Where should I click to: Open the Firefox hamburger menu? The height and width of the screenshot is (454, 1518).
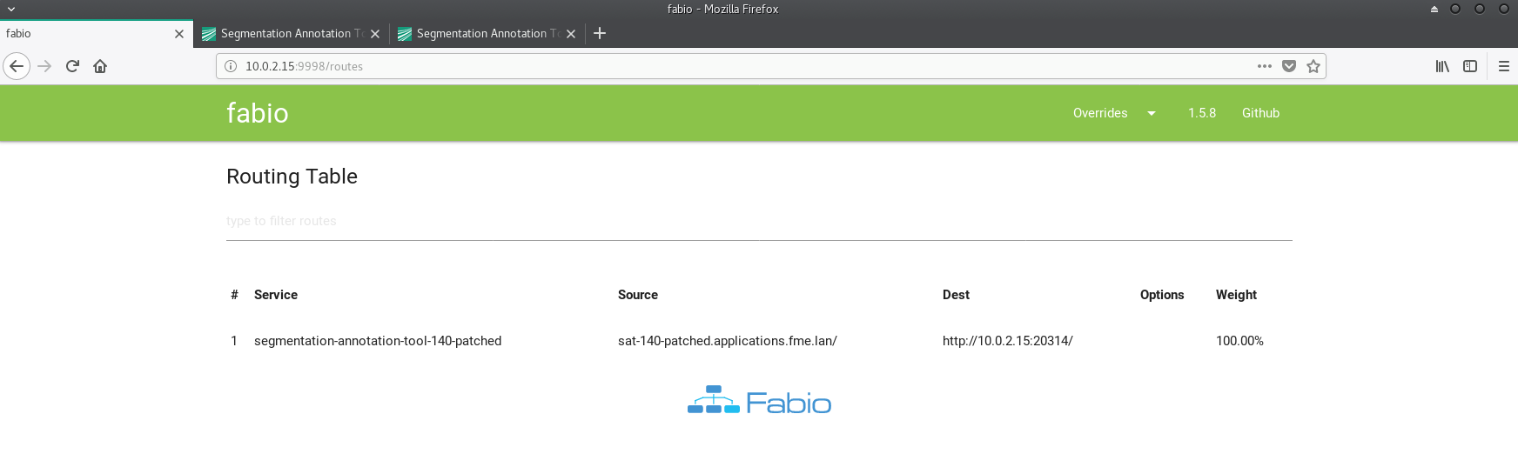point(1503,66)
